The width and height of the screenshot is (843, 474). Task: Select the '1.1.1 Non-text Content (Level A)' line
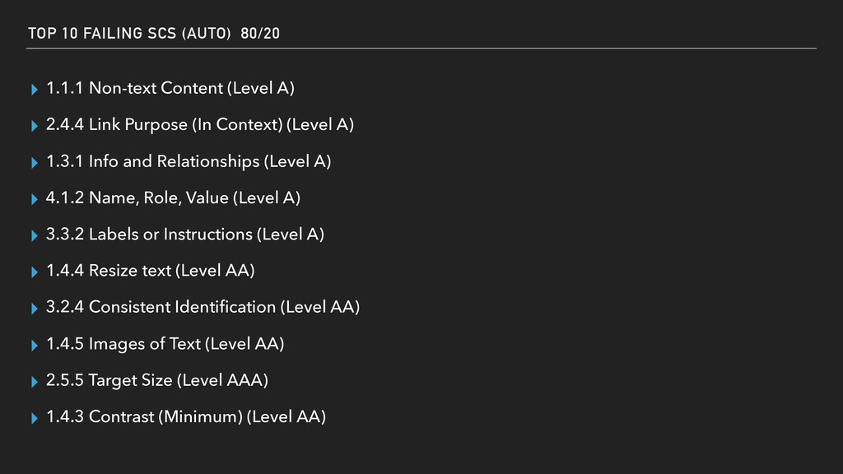(170, 88)
